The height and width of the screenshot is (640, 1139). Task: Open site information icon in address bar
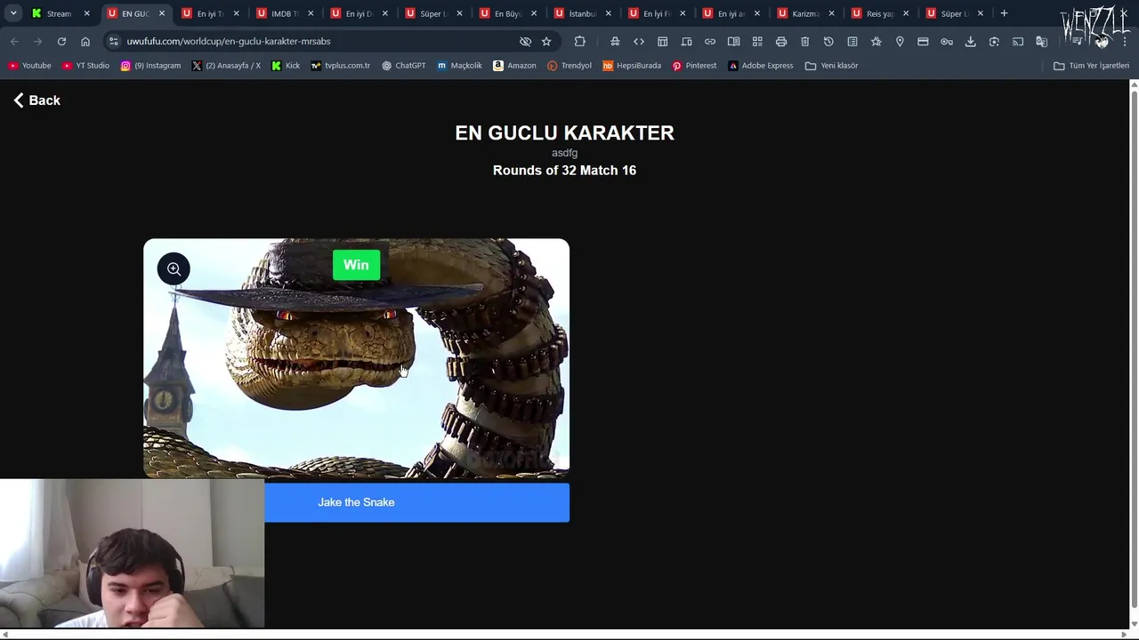tap(114, 41)
